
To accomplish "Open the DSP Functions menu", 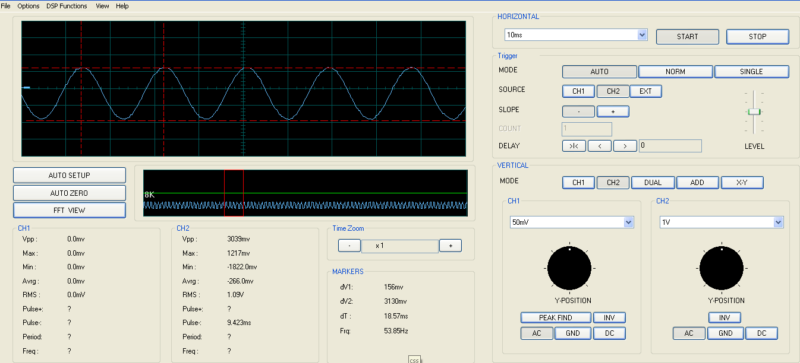I will 67,6.
